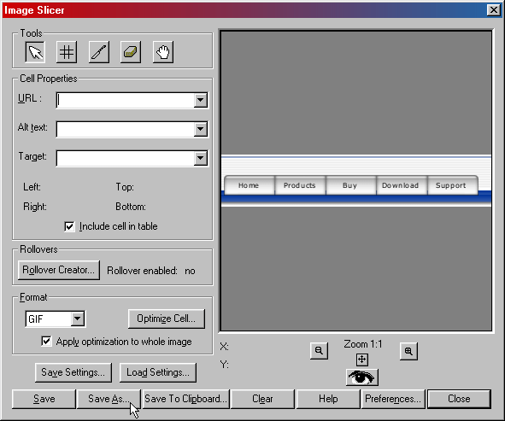505x421 pixels.
Task: Toggle the eye preview button
Action: click(362, 377)
